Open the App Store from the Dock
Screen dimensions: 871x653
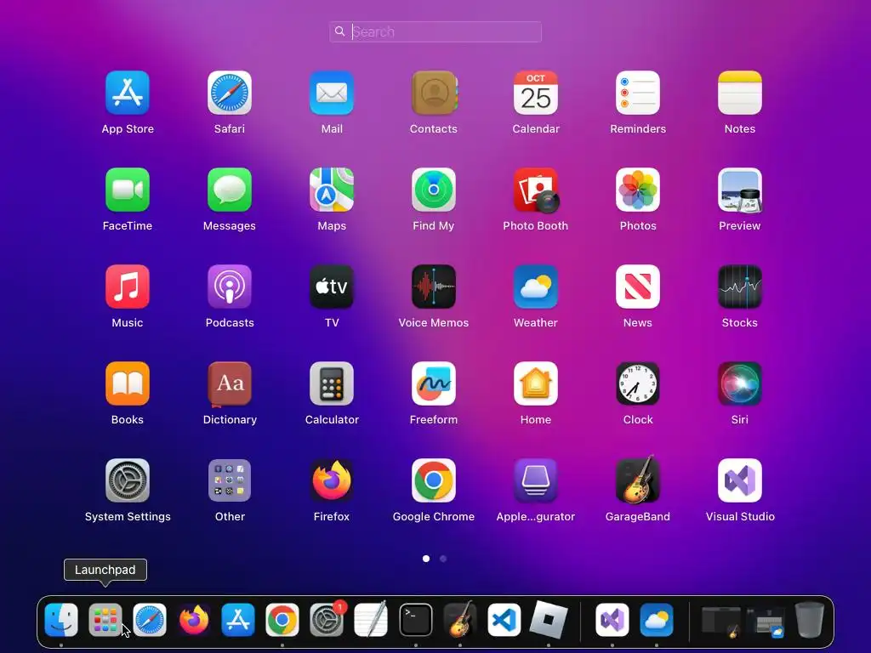point(238,620)
